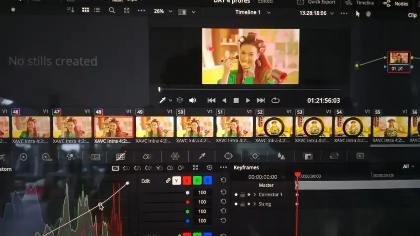Open the gallery sort order icon
This screenshot has height=236, width=420.
click(x=71, y=10)
